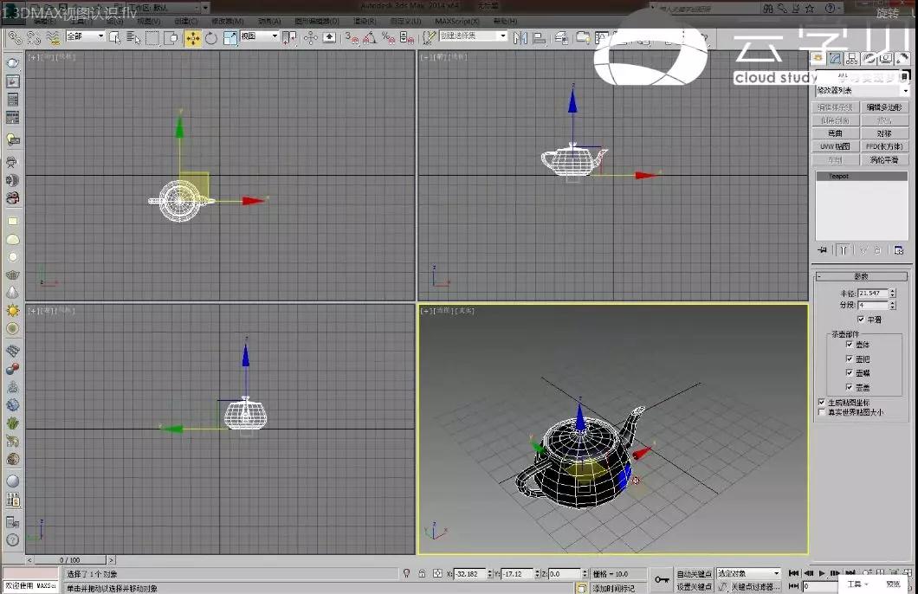Click the FFD(长方体) modifier button
This screenshot has width=918, height=594.
pyautogui.click(x=884, y=147)
